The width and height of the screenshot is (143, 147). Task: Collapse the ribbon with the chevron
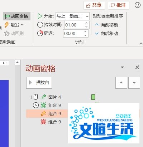141,44
